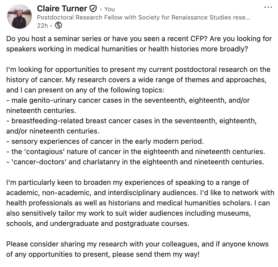Click the Claire Turner name link
Screen dimensions: 278x267
click(x=62, y=9)
